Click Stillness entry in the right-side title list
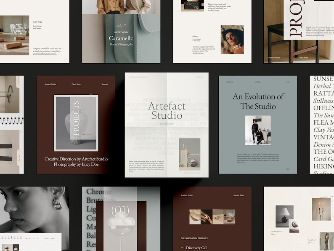Viewport: 334px width, 251px height. click(323, 101)
